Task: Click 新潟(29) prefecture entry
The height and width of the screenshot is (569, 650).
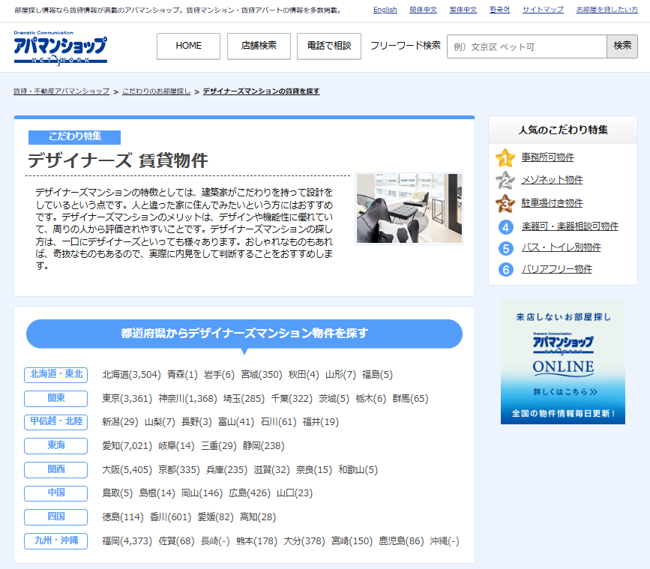Action: click(x=120, y=422)
